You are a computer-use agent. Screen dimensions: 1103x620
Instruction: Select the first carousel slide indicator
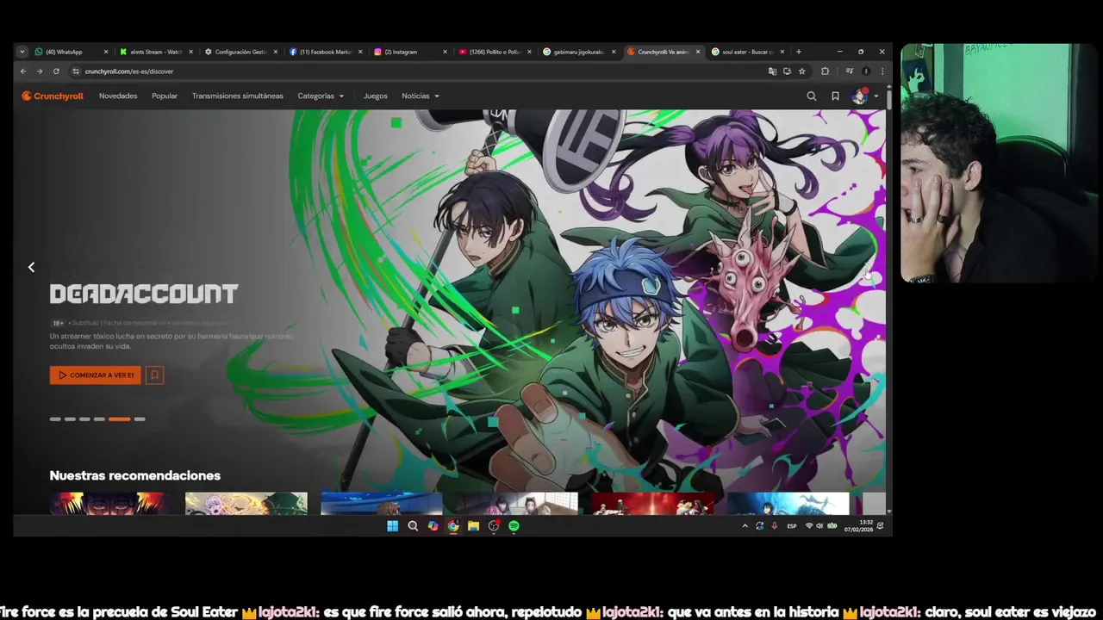click(55, 419)
